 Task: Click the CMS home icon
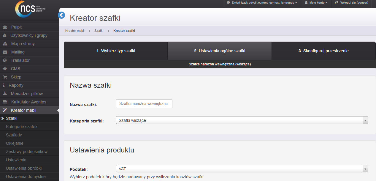(5, 69)
